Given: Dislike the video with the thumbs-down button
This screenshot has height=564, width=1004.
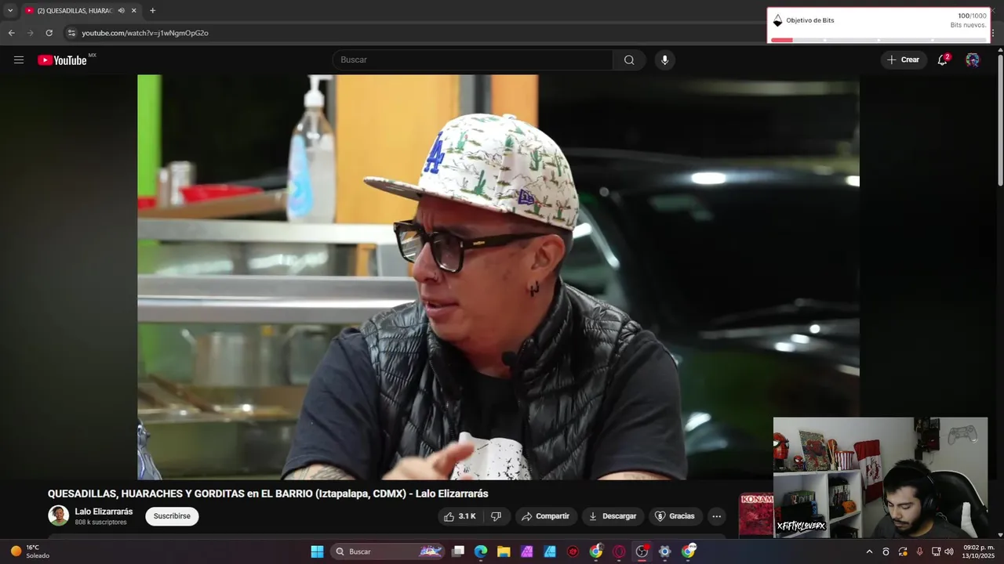Looking at the screenshot, I should (x=496, y=516).
